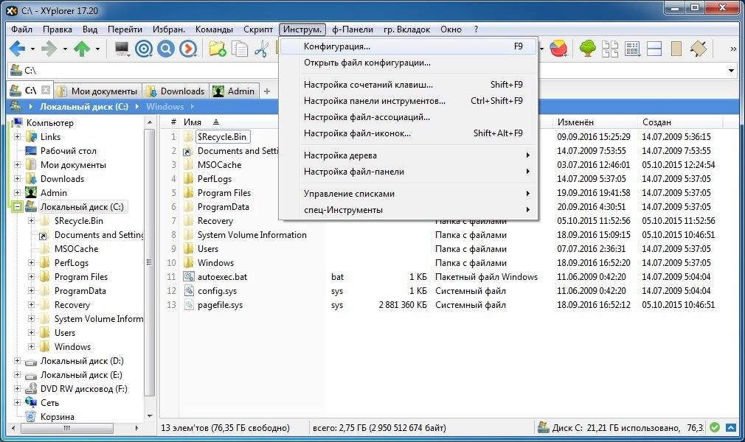Switch to Мои документы tab
This screenshot has height=442, width=745.
[x=99, y=91]
